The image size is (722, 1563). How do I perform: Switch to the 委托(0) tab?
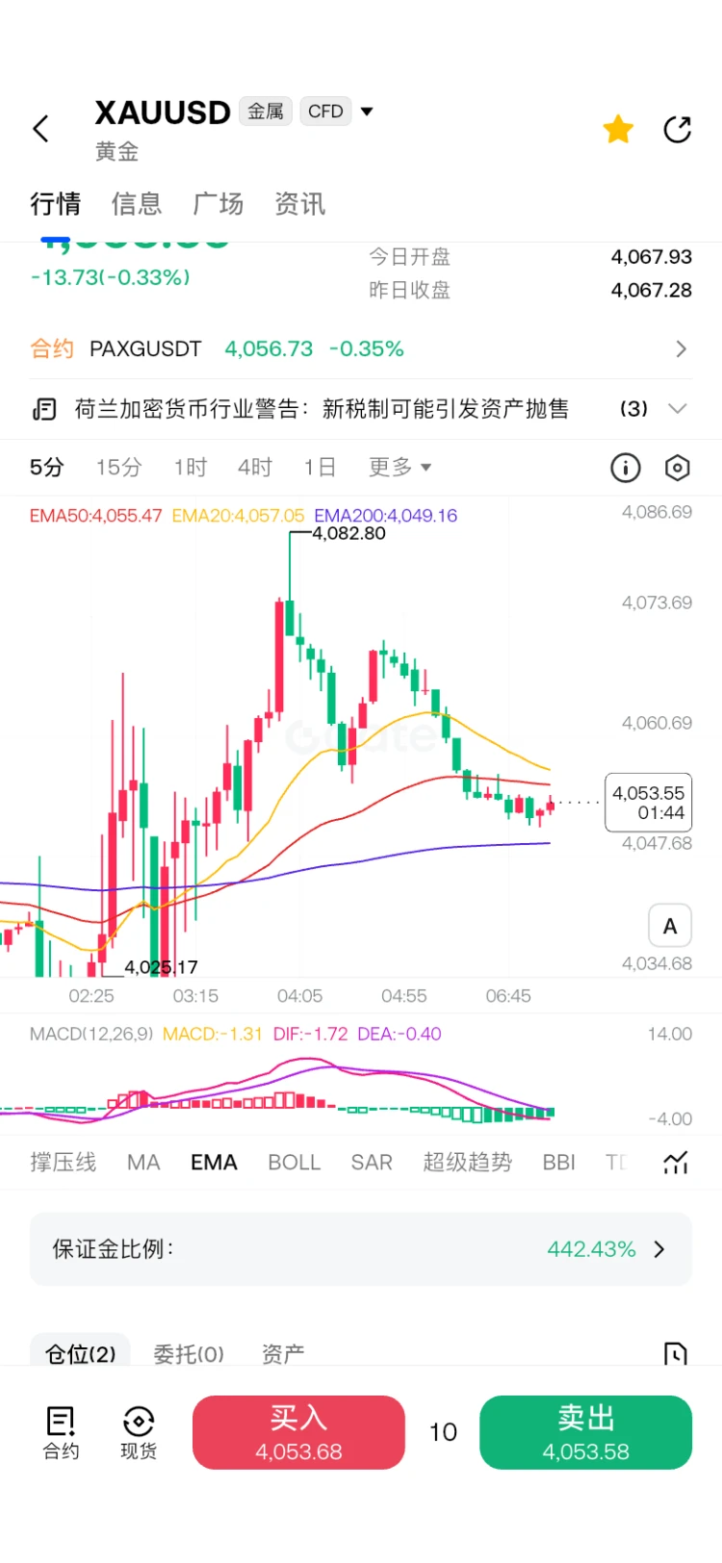pyautogui.click(x=189, y=1354)
